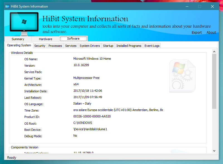Click the scrollbar down arrow
Image resolution: width=223 pixels, height=164 pixels.
(214, 151)
